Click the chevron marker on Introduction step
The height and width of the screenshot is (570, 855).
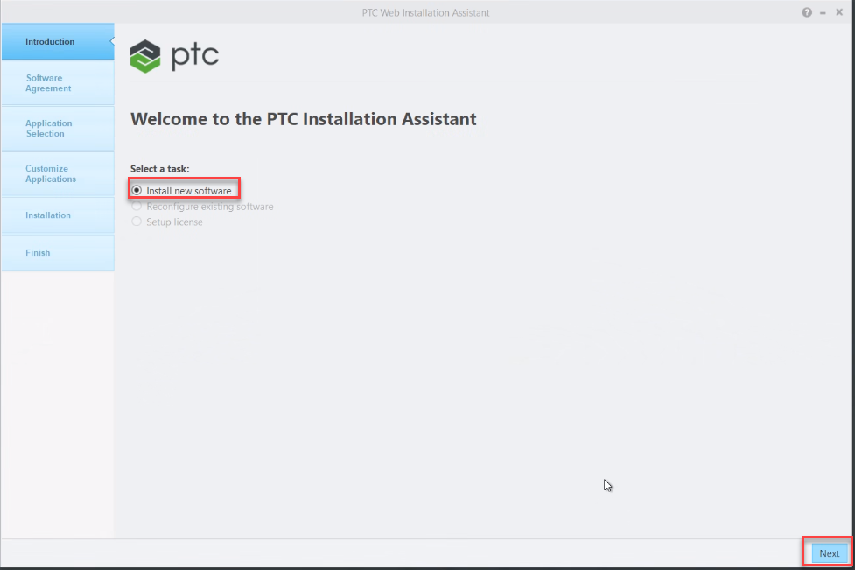[111, 41]
